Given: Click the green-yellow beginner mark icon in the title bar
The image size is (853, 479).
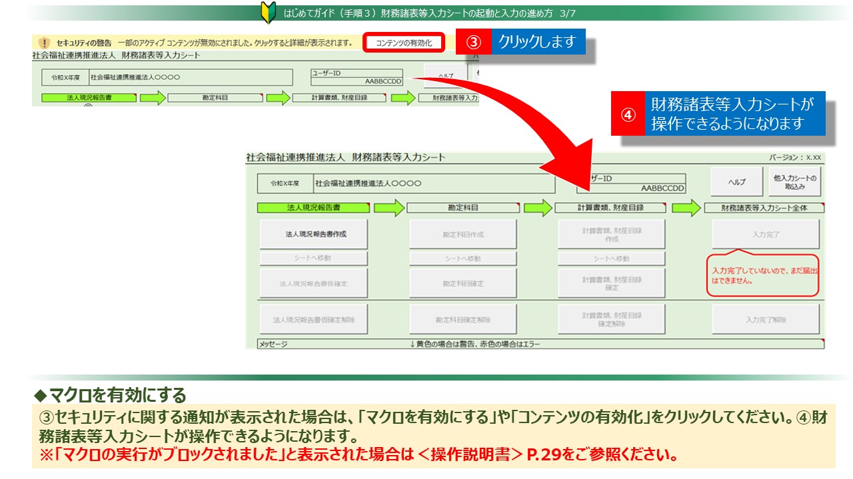Looking at the screenshot, I should coord(268,13).
